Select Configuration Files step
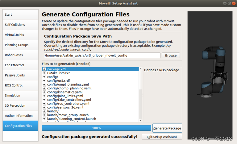The height and width of the screenshot is (144, 237). coord(20,126)
